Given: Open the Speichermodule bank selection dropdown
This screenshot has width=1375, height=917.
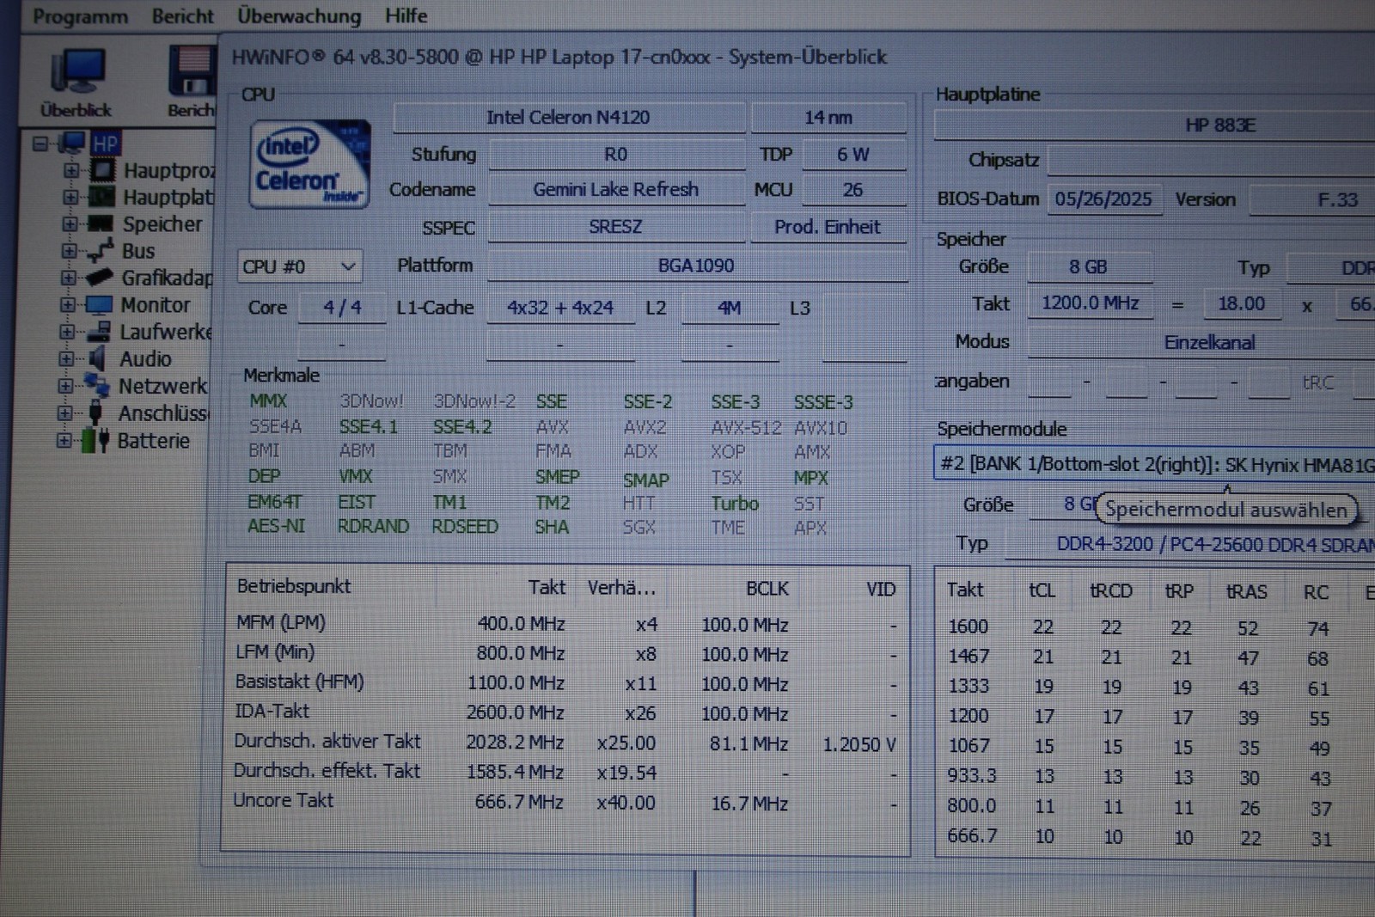Looking at the screenshot, I should 1154,464.
